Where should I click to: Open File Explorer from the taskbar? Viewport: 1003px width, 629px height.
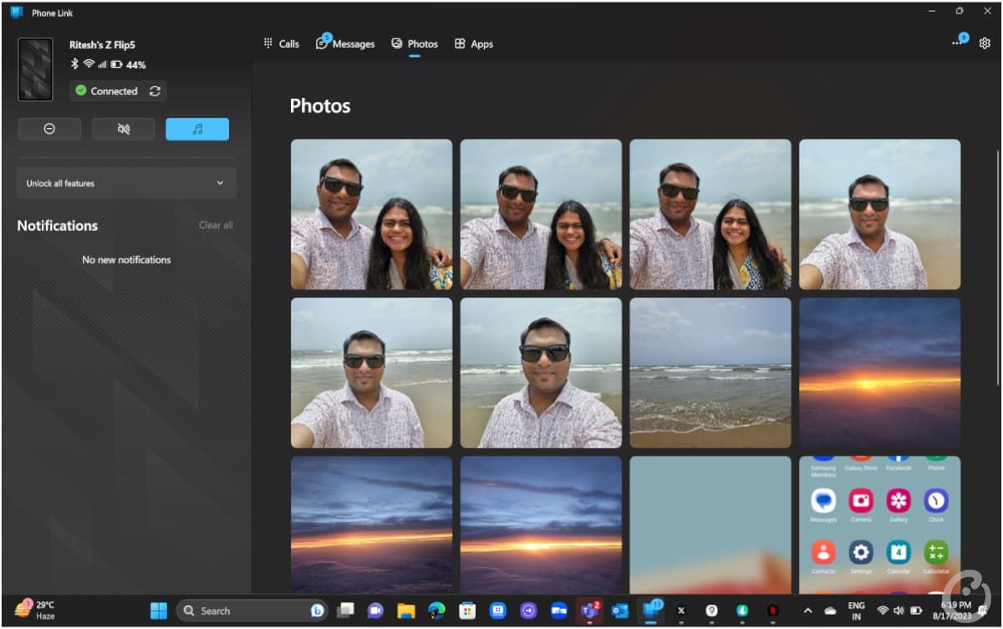coord(406,611)
